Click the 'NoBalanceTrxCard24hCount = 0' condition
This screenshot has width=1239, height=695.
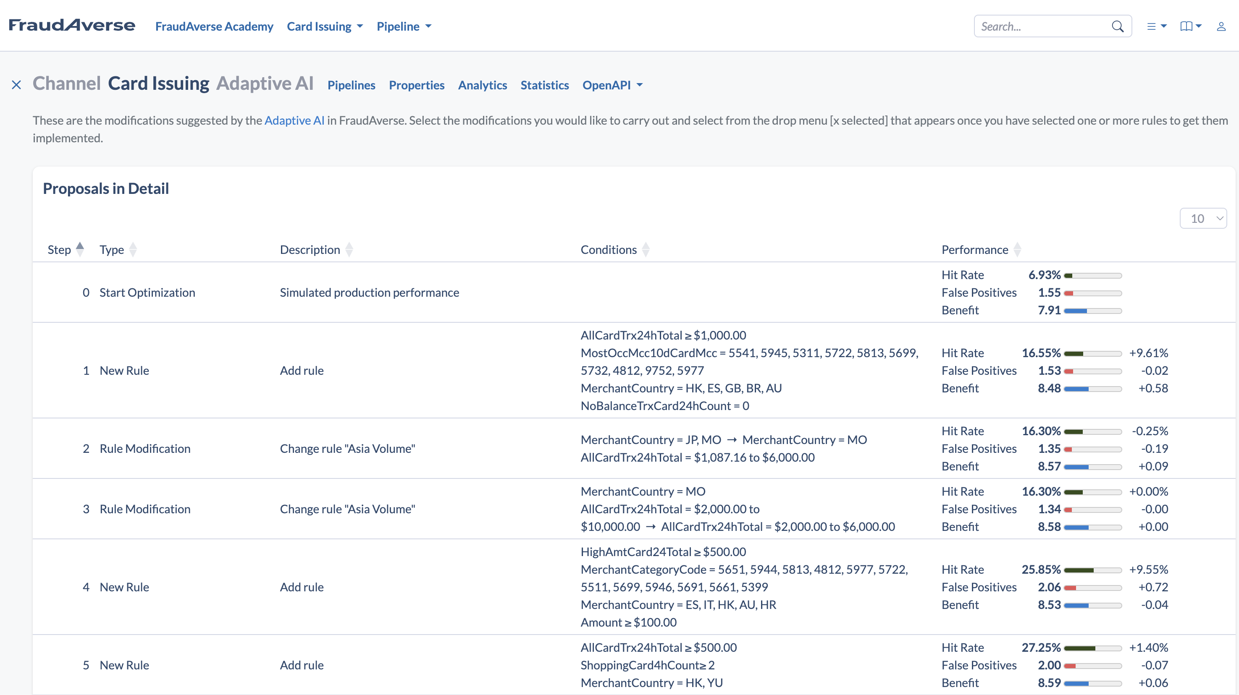point(665,406)
